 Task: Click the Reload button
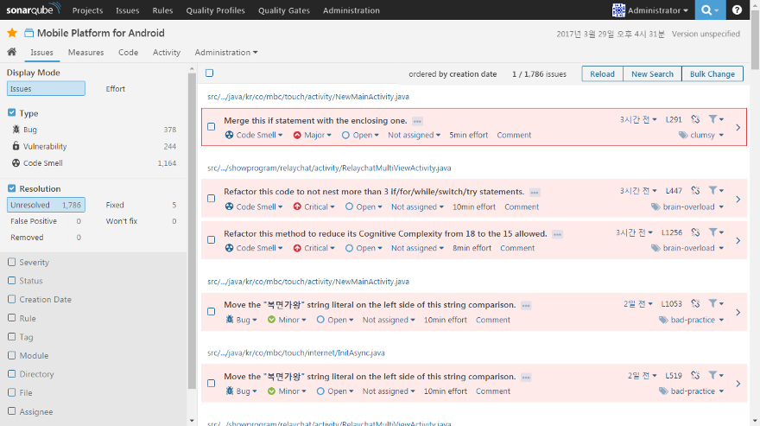coord(603,73)
